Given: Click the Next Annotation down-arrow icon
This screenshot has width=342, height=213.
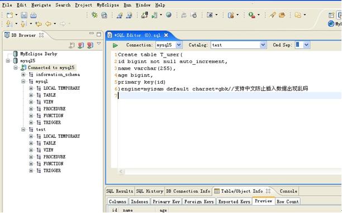Looking at the screenshot, I should click(8, 23).
